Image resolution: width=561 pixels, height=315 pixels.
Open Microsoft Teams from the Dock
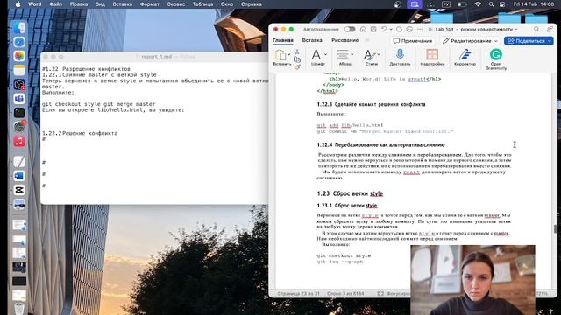[x=19, y=99]
